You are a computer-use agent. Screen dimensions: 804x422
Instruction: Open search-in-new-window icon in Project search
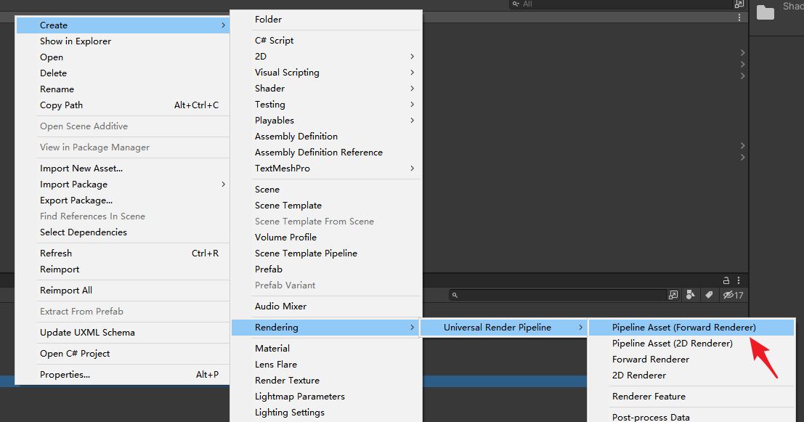[673, 295]
